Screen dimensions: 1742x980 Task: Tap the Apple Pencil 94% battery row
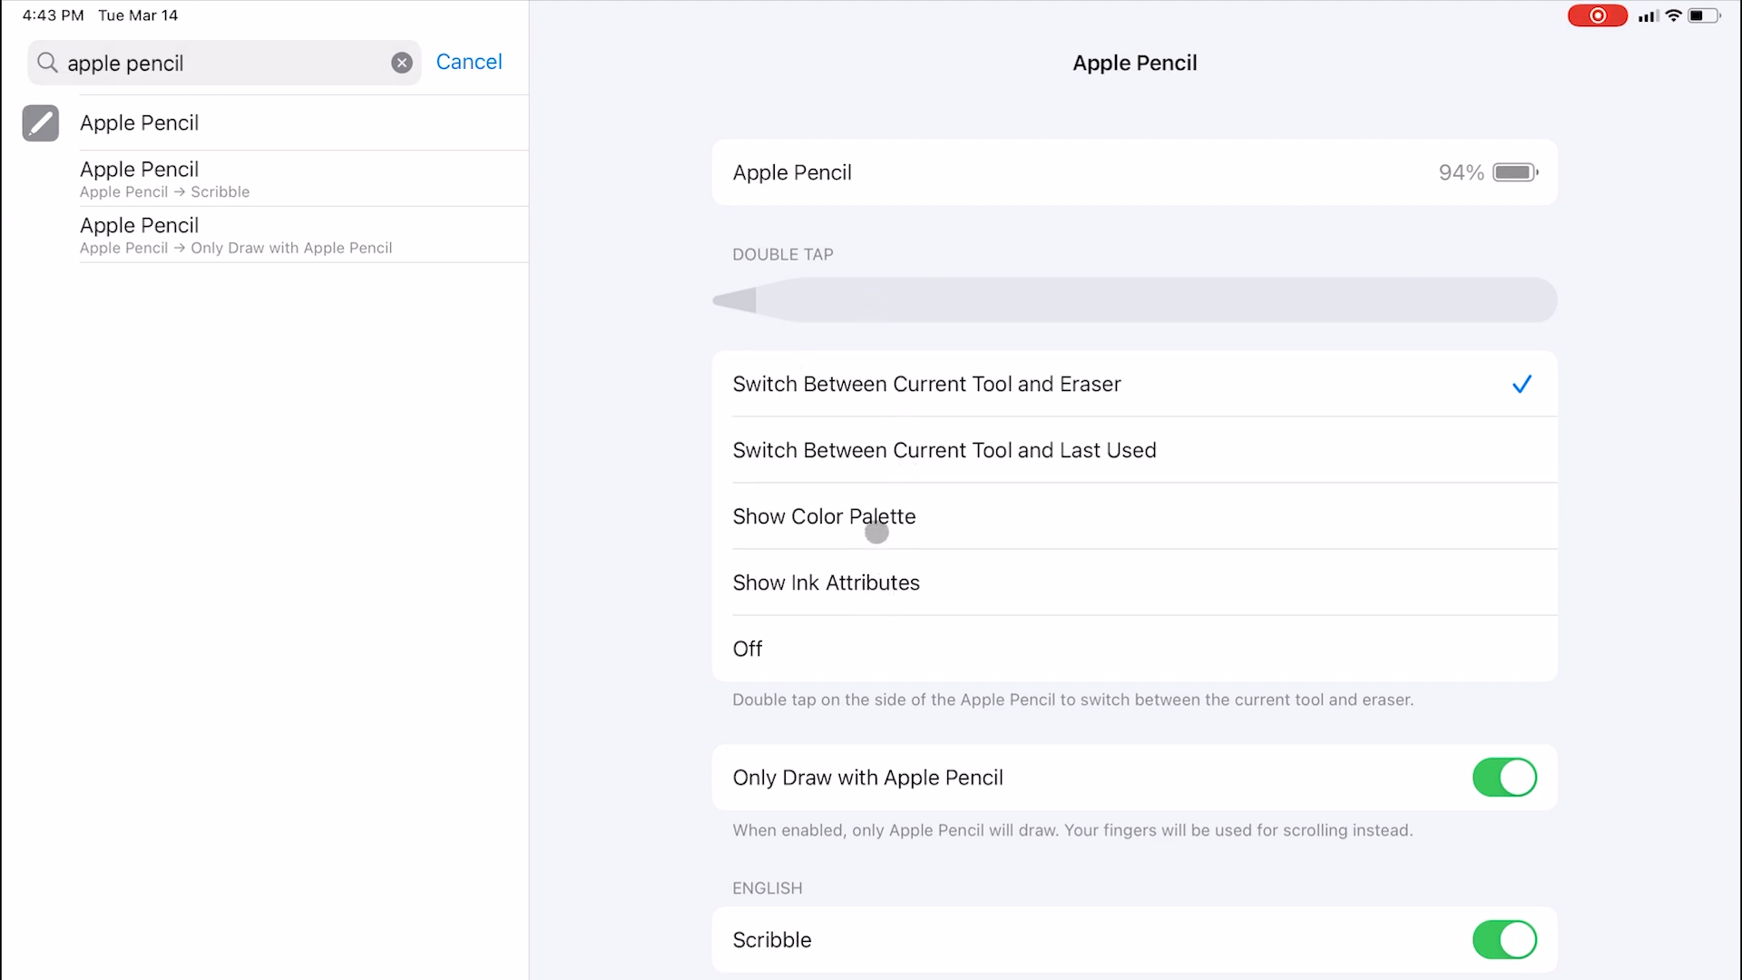coord(1135,172)
